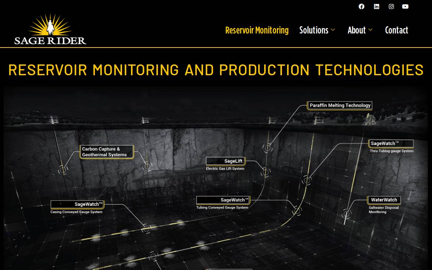432x270 pixels.
Task: Expand the About dropdown chevron
Action: click(370, 30)
